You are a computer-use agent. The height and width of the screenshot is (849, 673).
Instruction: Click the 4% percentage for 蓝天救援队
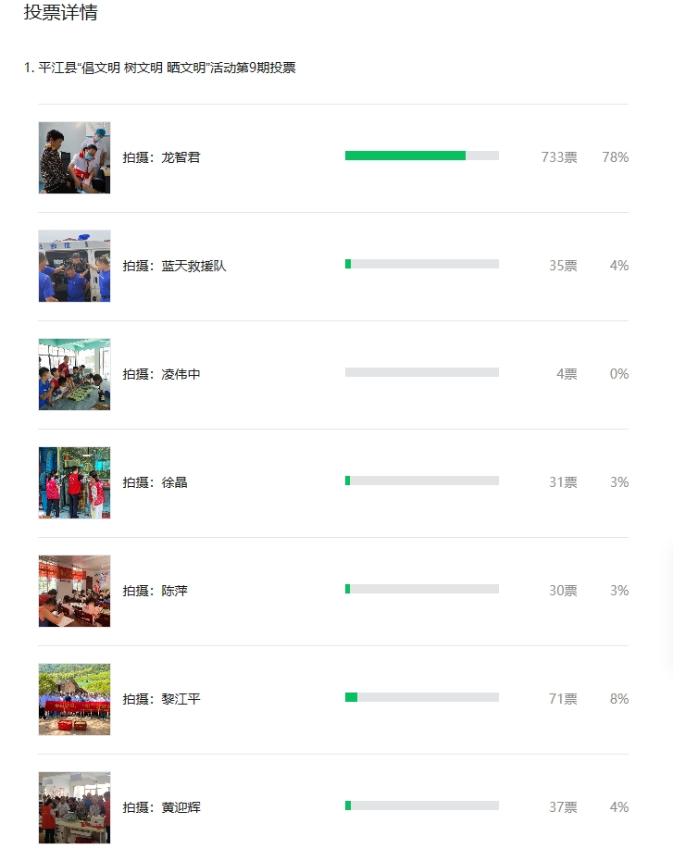click(619, 266)
